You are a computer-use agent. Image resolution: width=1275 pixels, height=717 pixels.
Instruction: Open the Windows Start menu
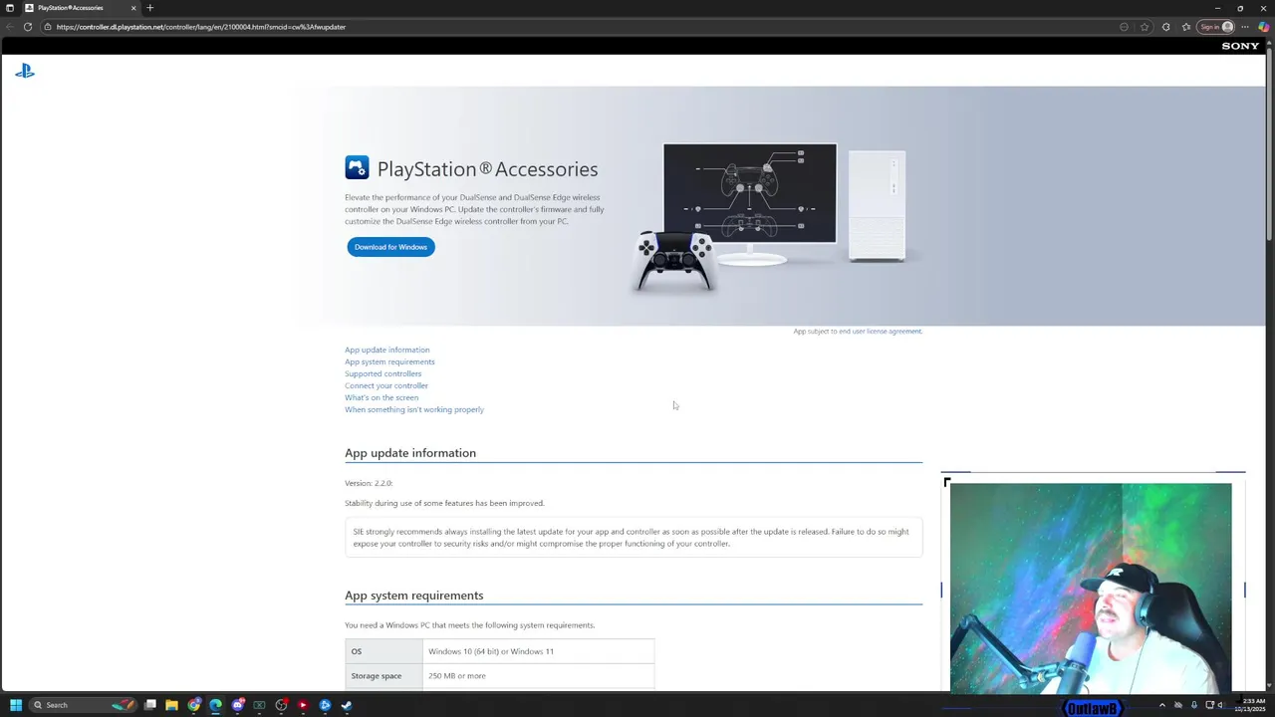point(16,705)
